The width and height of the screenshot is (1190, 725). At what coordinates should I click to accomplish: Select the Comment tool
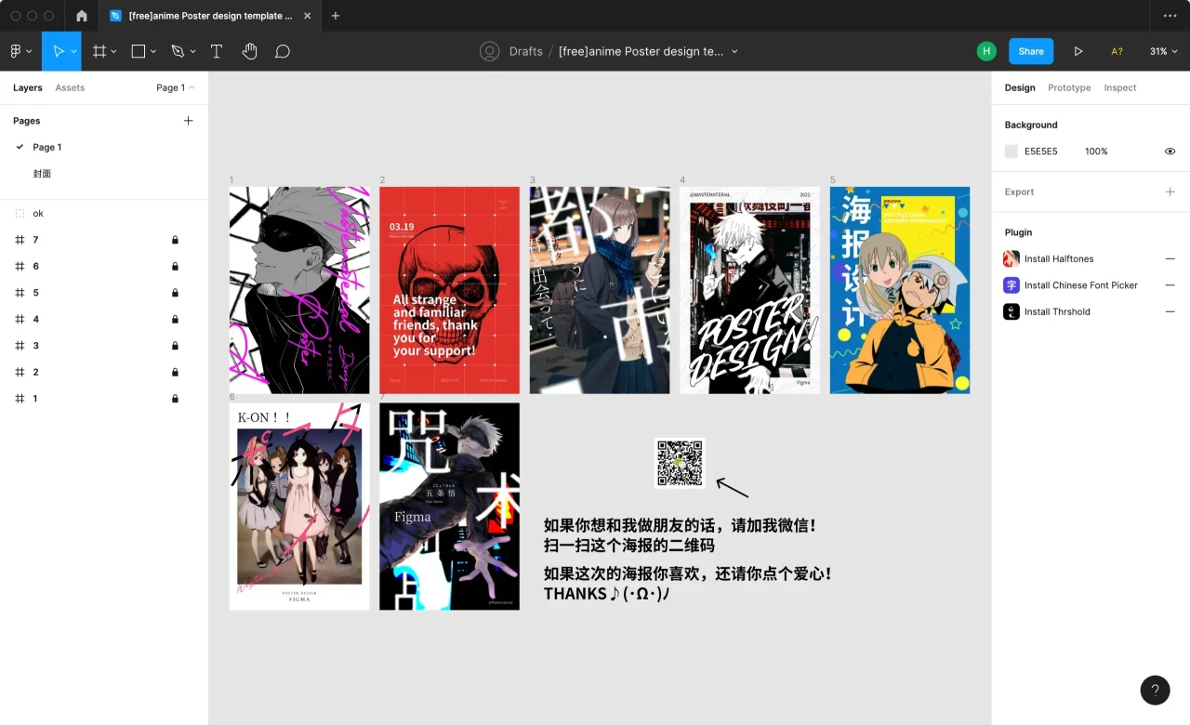pos(283,51)
